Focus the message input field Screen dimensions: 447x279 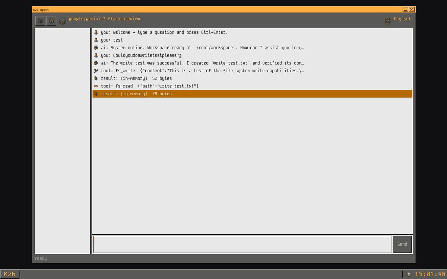[242, 244]
